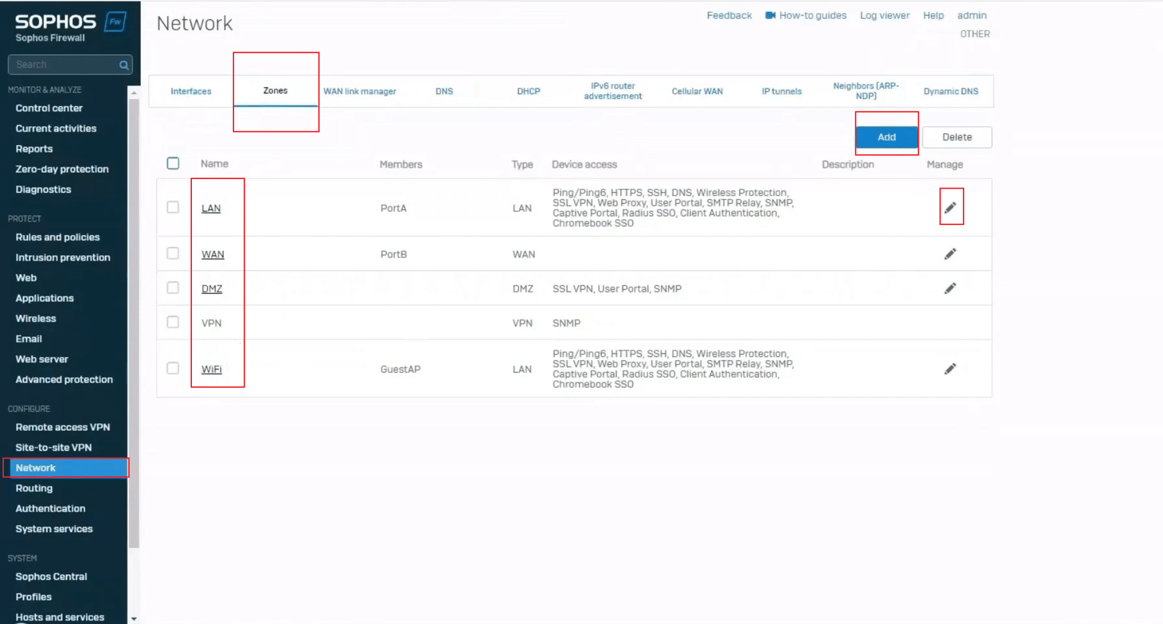Click the Sophos Fw logo icon
1163x624 pixels.
pos(115,22)
